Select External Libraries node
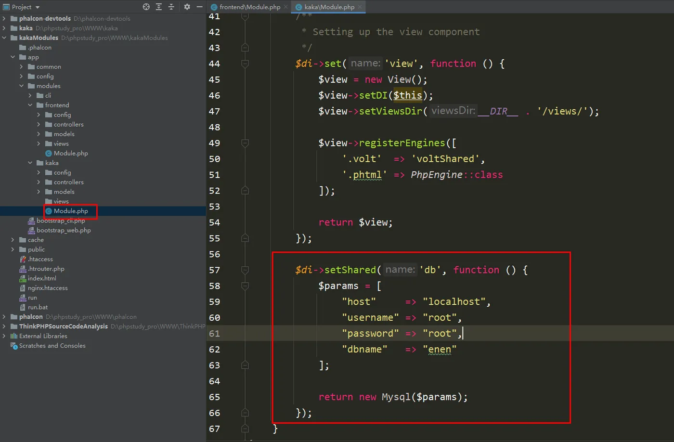This screenshot has width=674, height=442. [43, 336]
